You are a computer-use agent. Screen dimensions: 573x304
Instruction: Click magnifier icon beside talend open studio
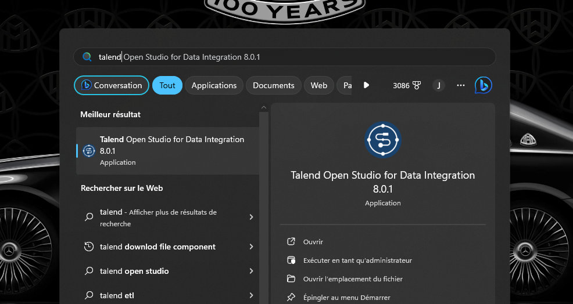89,271
